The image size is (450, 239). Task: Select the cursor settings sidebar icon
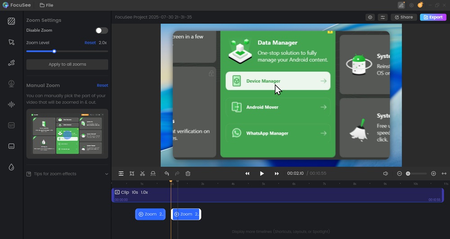(12, 42)
